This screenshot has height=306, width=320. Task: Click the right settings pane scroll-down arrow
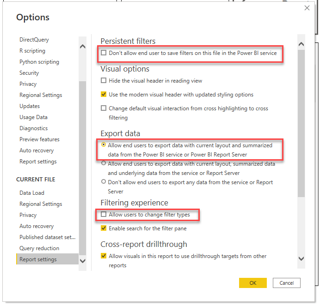tap(301, 258)
